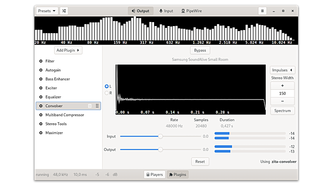Toggle the Spectrum view button

282,111
